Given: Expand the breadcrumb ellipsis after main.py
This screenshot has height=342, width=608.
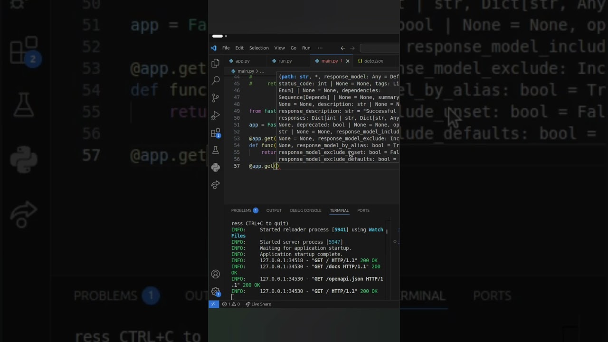Looking at the screenshot, I should (x=262, y=71).
